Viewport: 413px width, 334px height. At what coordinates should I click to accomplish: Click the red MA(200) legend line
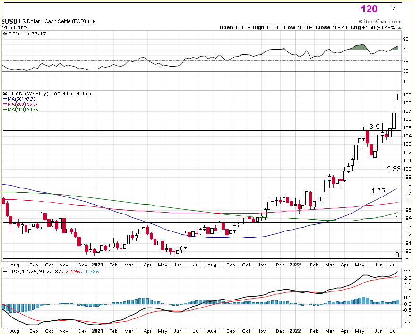coord(5,104)
